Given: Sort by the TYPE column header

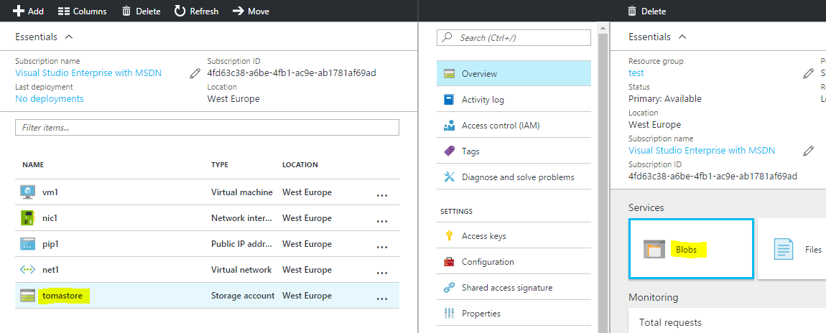Looking at the screenshot, I should point(220,164).
